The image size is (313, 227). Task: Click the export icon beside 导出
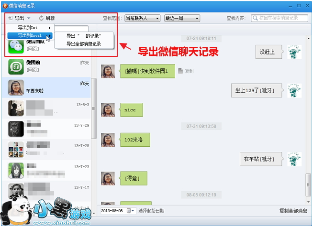[x=11, y=18]
